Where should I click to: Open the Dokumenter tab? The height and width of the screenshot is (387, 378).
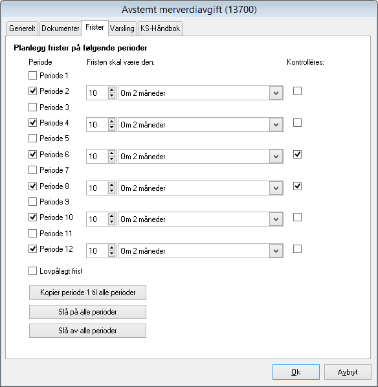coord(60,28)
